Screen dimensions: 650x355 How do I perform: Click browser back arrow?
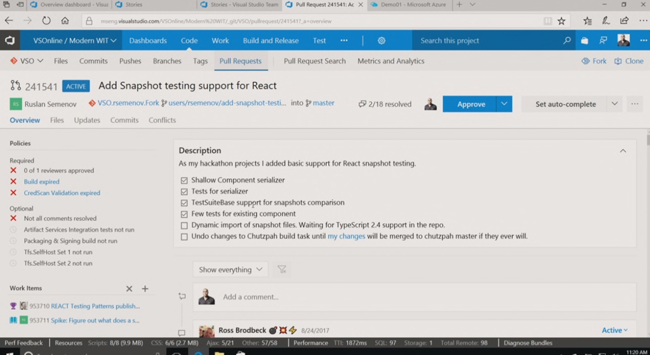(x=9, y=21)
